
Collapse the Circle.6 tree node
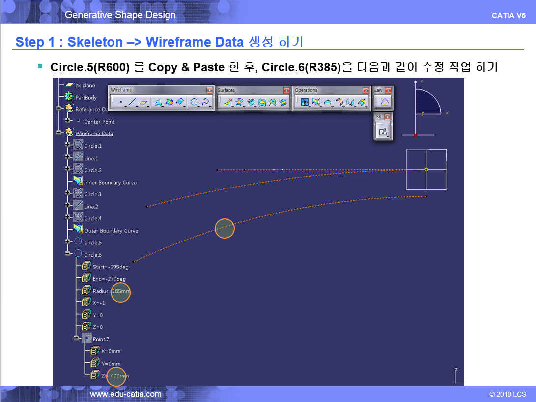(x=67, y=254)
